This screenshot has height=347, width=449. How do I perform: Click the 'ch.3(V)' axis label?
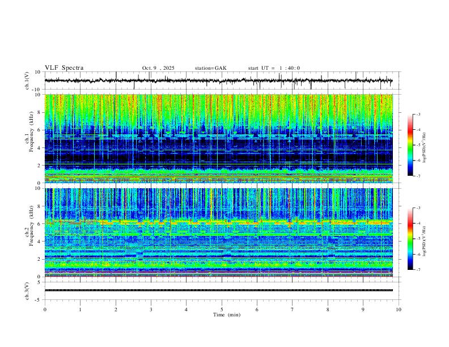point(27,291)
